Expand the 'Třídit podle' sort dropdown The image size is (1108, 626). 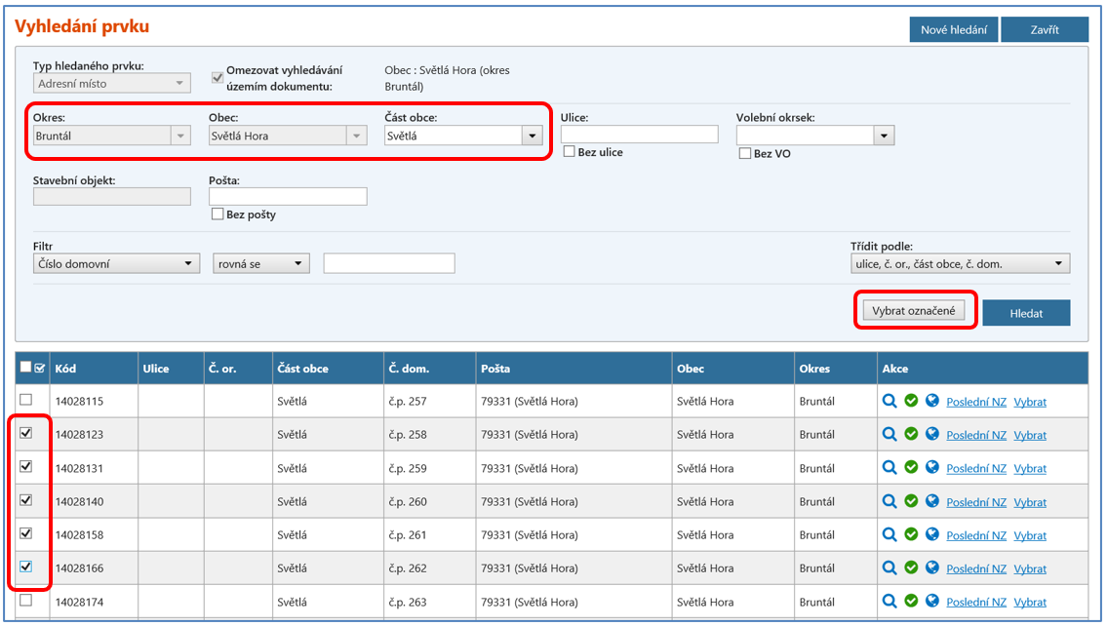pos(1058,263)
